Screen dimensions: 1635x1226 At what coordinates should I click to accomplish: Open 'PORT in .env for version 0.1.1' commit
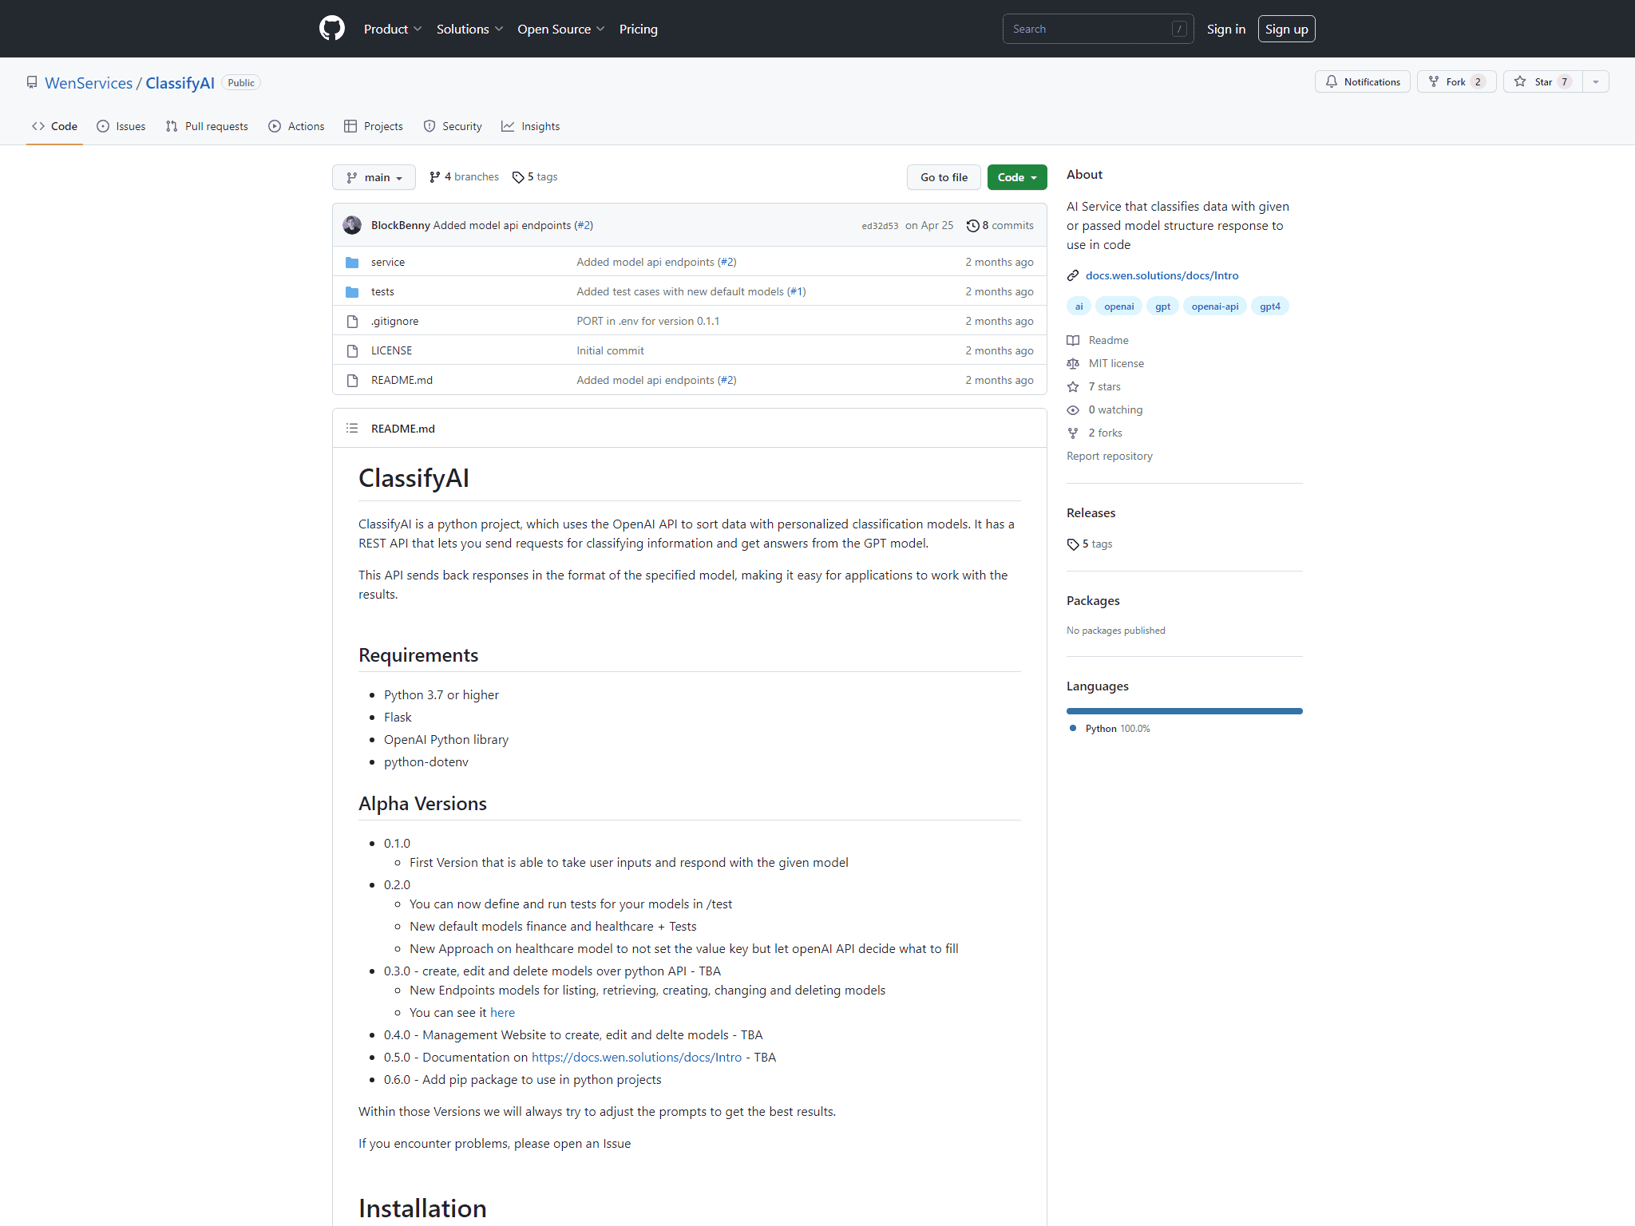[x=647, y=321]
